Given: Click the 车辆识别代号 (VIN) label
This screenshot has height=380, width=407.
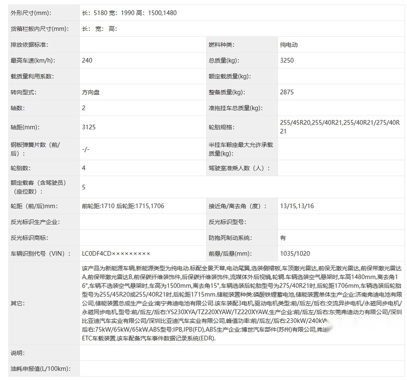Looking at the screenshot, I should tap(41, 254).
